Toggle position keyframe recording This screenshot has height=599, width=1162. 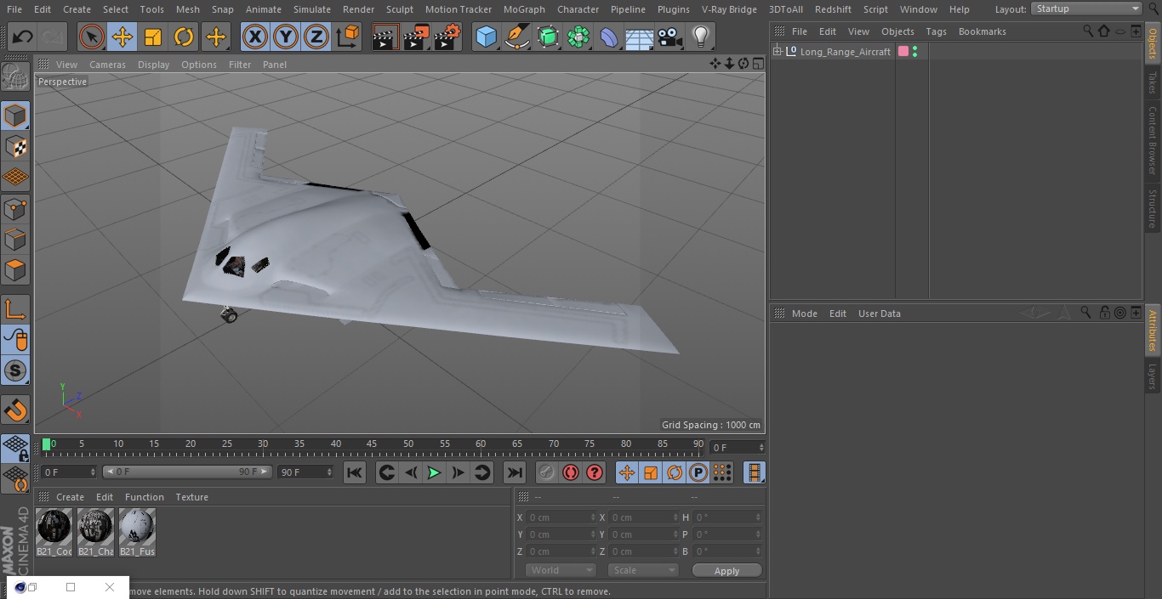pos(627,472)
